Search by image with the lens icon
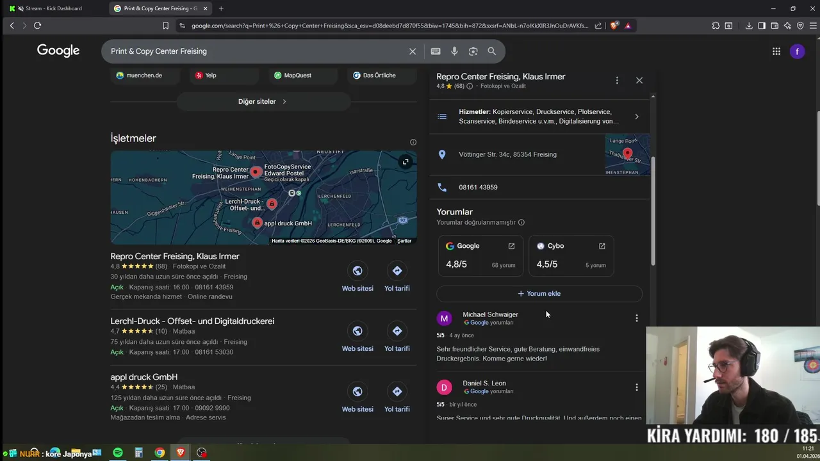Image resolution: width=820 pixels, height=461 pixels. (x=473, y=51)
